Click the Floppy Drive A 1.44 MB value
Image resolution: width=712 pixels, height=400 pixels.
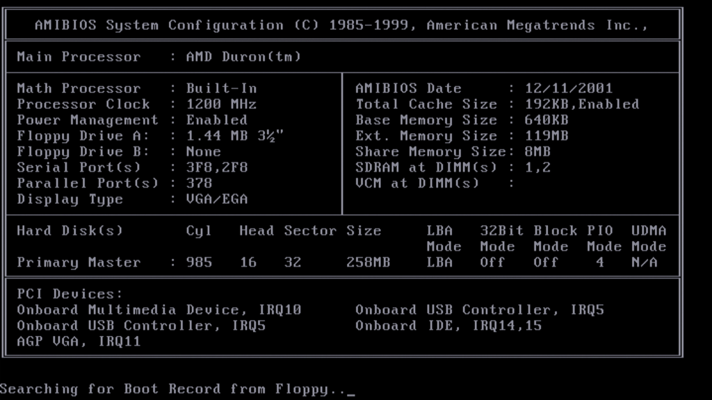[x=235, y=136]
